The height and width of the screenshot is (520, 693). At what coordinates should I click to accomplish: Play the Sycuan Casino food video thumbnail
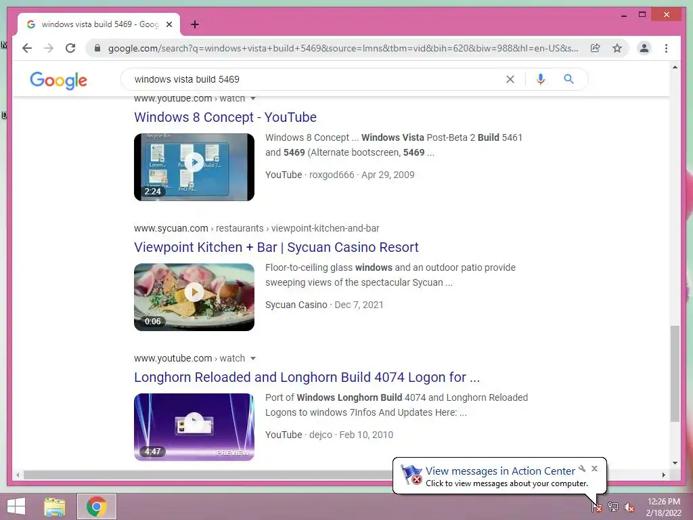tap(194, 297)
